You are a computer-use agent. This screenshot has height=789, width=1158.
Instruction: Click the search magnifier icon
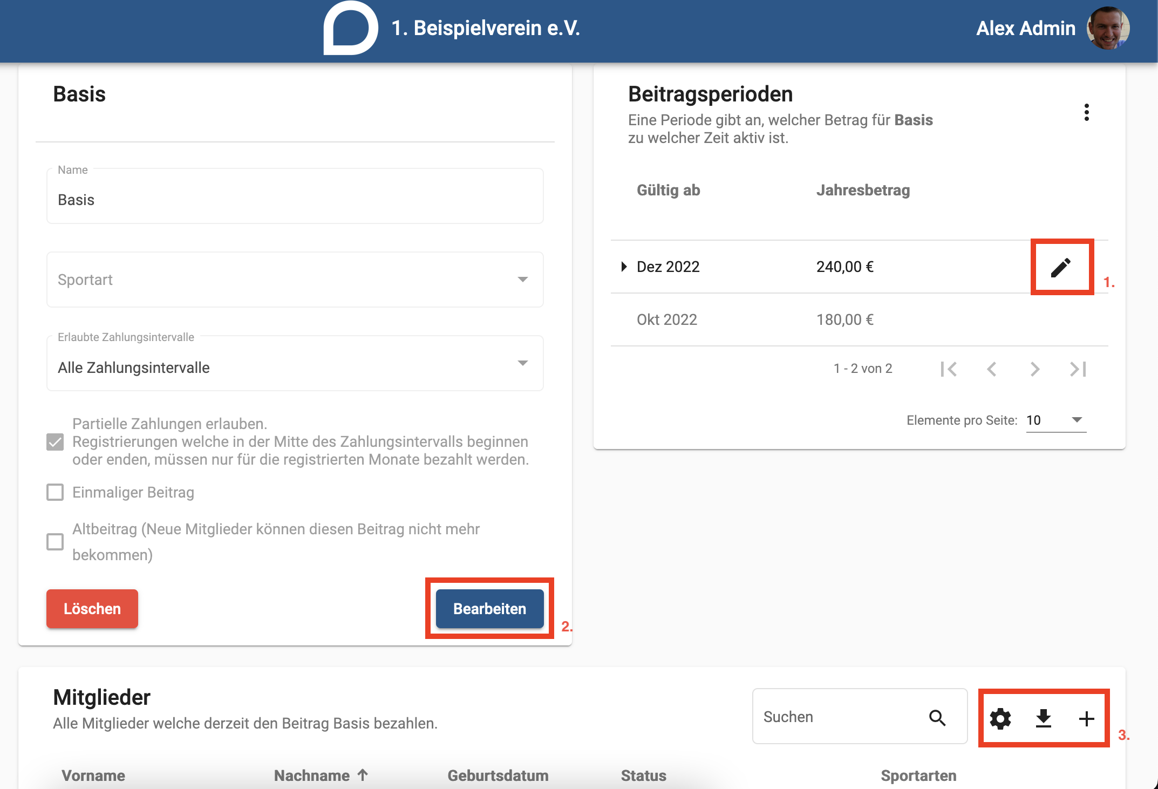click(937, 718)
